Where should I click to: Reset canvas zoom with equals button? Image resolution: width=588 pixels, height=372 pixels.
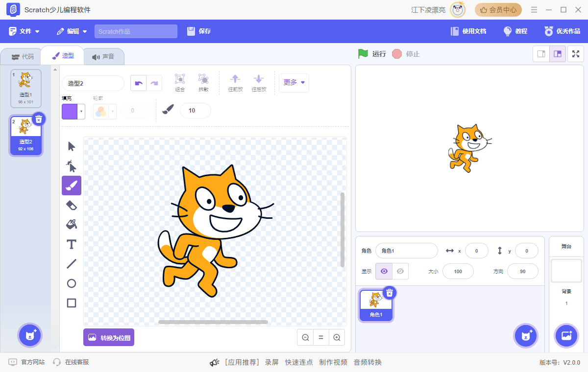point(321,337)
